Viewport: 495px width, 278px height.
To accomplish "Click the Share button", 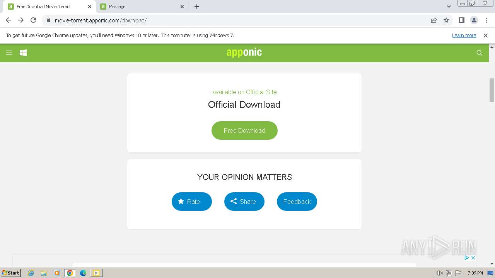I will tap(244, 202).
